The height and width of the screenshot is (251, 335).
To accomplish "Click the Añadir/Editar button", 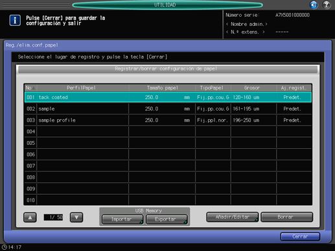I will click(x=233, y=217).
